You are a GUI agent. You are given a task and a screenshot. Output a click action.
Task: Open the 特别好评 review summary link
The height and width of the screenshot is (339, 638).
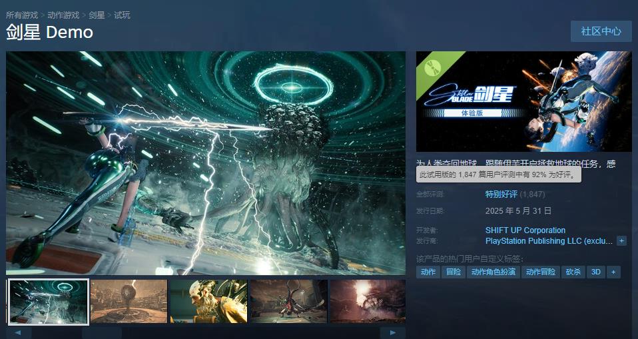(x=501, y=194)
